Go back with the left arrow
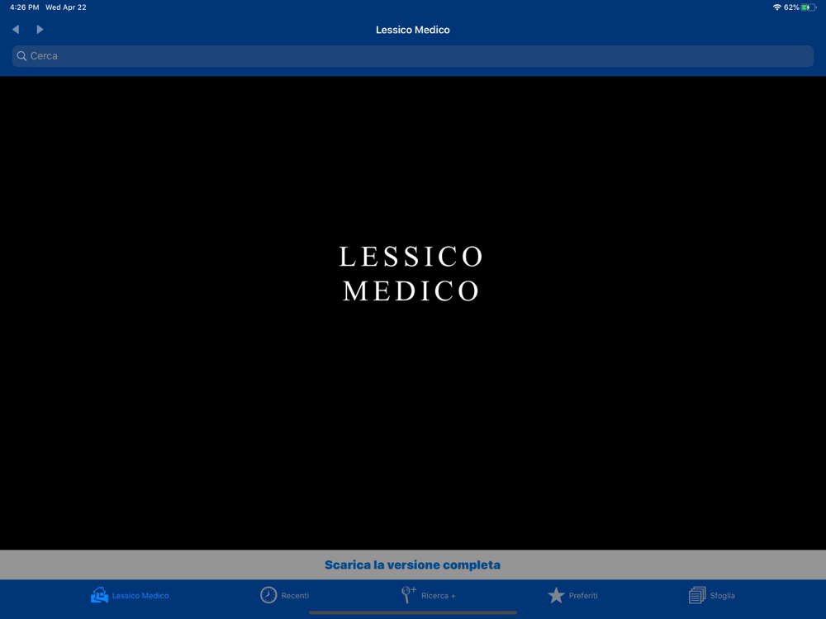This screenshot has width=826, height=619. 16,30
